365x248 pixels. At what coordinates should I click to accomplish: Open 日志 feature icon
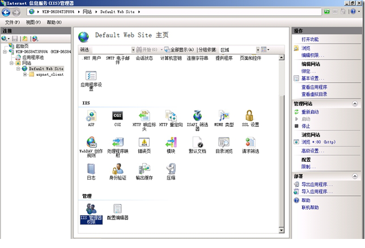(91, 169)
